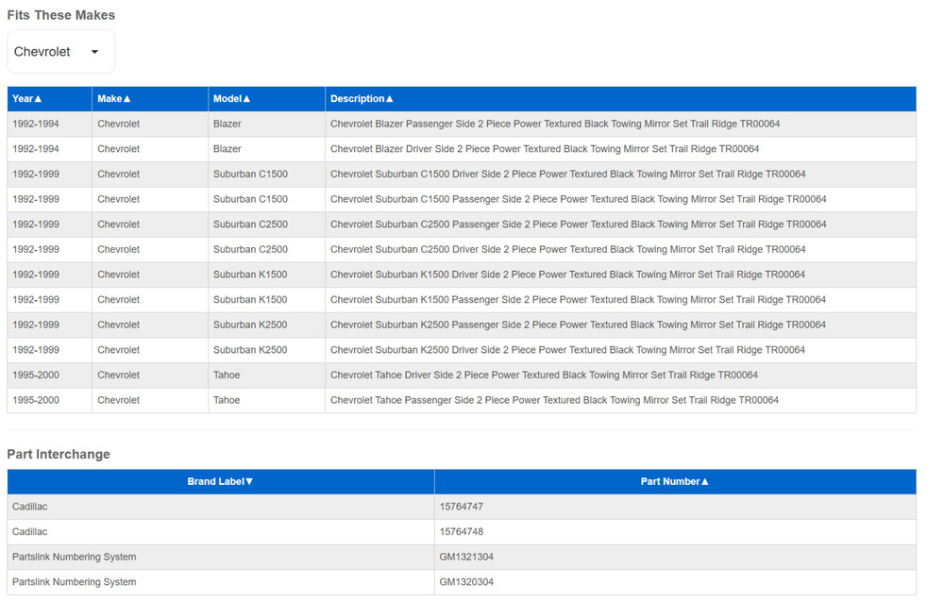Select Cadillac part number 15764748

tap(462, 532)
